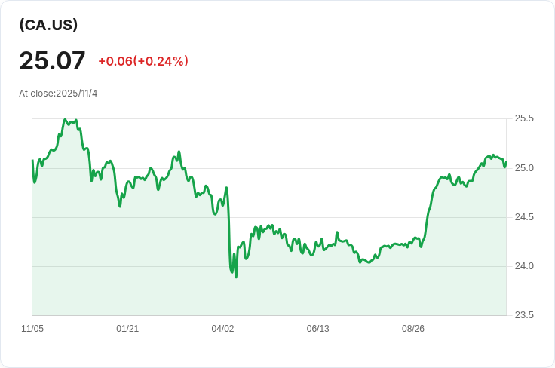Click the 01/21 date on x-axis
The image size is (555, 368).
(x=127, y=329)
